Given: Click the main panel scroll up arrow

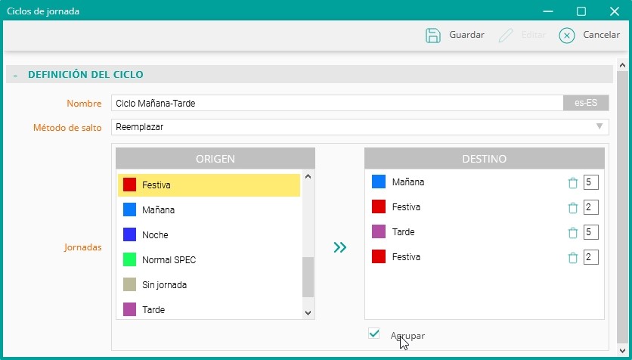Looking at the screenshot, I should (x=622, y=65).
